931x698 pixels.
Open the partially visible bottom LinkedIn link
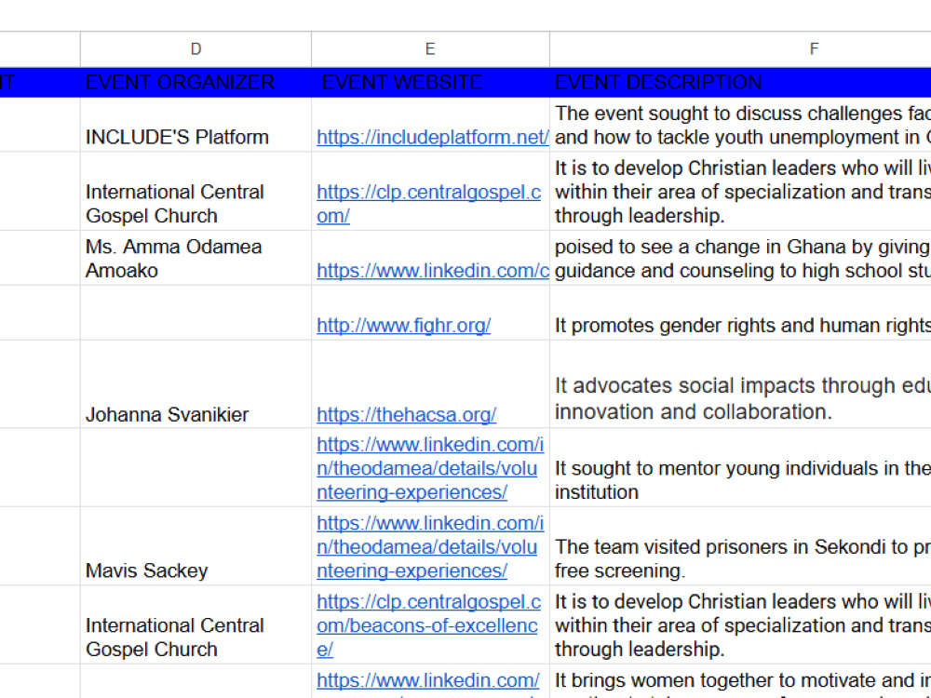click(428, 680)
